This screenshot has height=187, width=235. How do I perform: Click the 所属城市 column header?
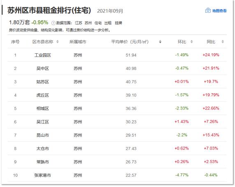[78, 42]
